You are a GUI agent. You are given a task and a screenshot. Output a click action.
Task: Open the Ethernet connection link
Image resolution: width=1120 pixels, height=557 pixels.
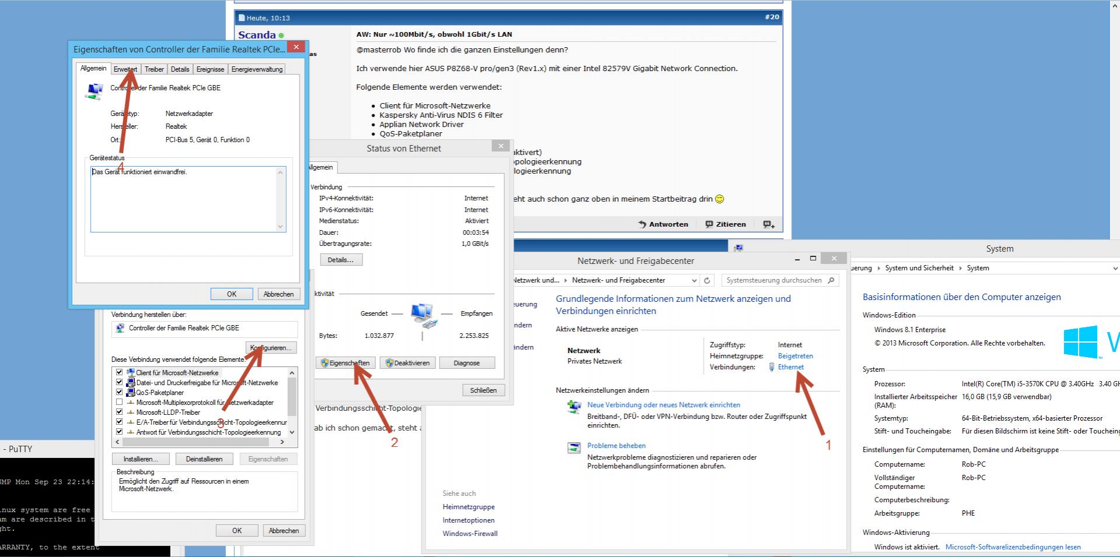click(791, 367)
